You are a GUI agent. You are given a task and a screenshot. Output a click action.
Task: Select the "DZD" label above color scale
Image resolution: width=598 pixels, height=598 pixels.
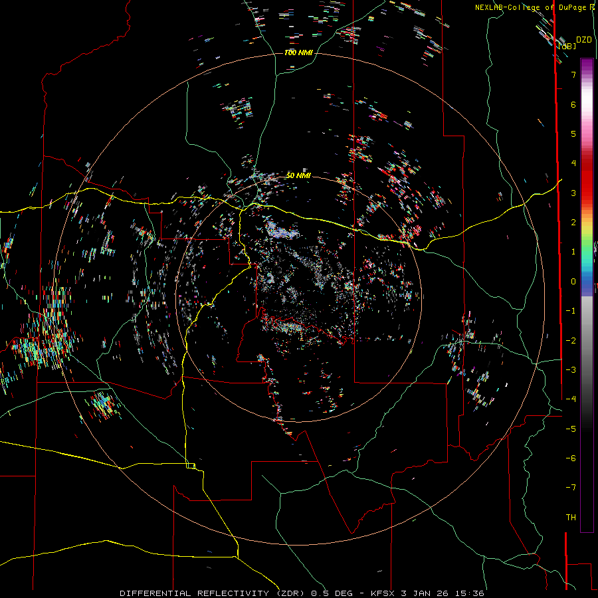tap(584, 39)
